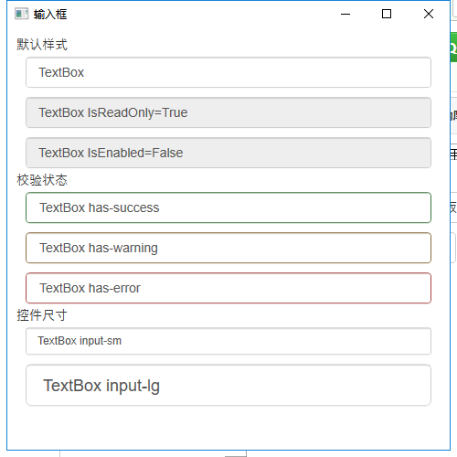Click the disabled TextBox IsEnabled=False field
The width and height of the screenshot is (457, 457).
pos(228,153)
